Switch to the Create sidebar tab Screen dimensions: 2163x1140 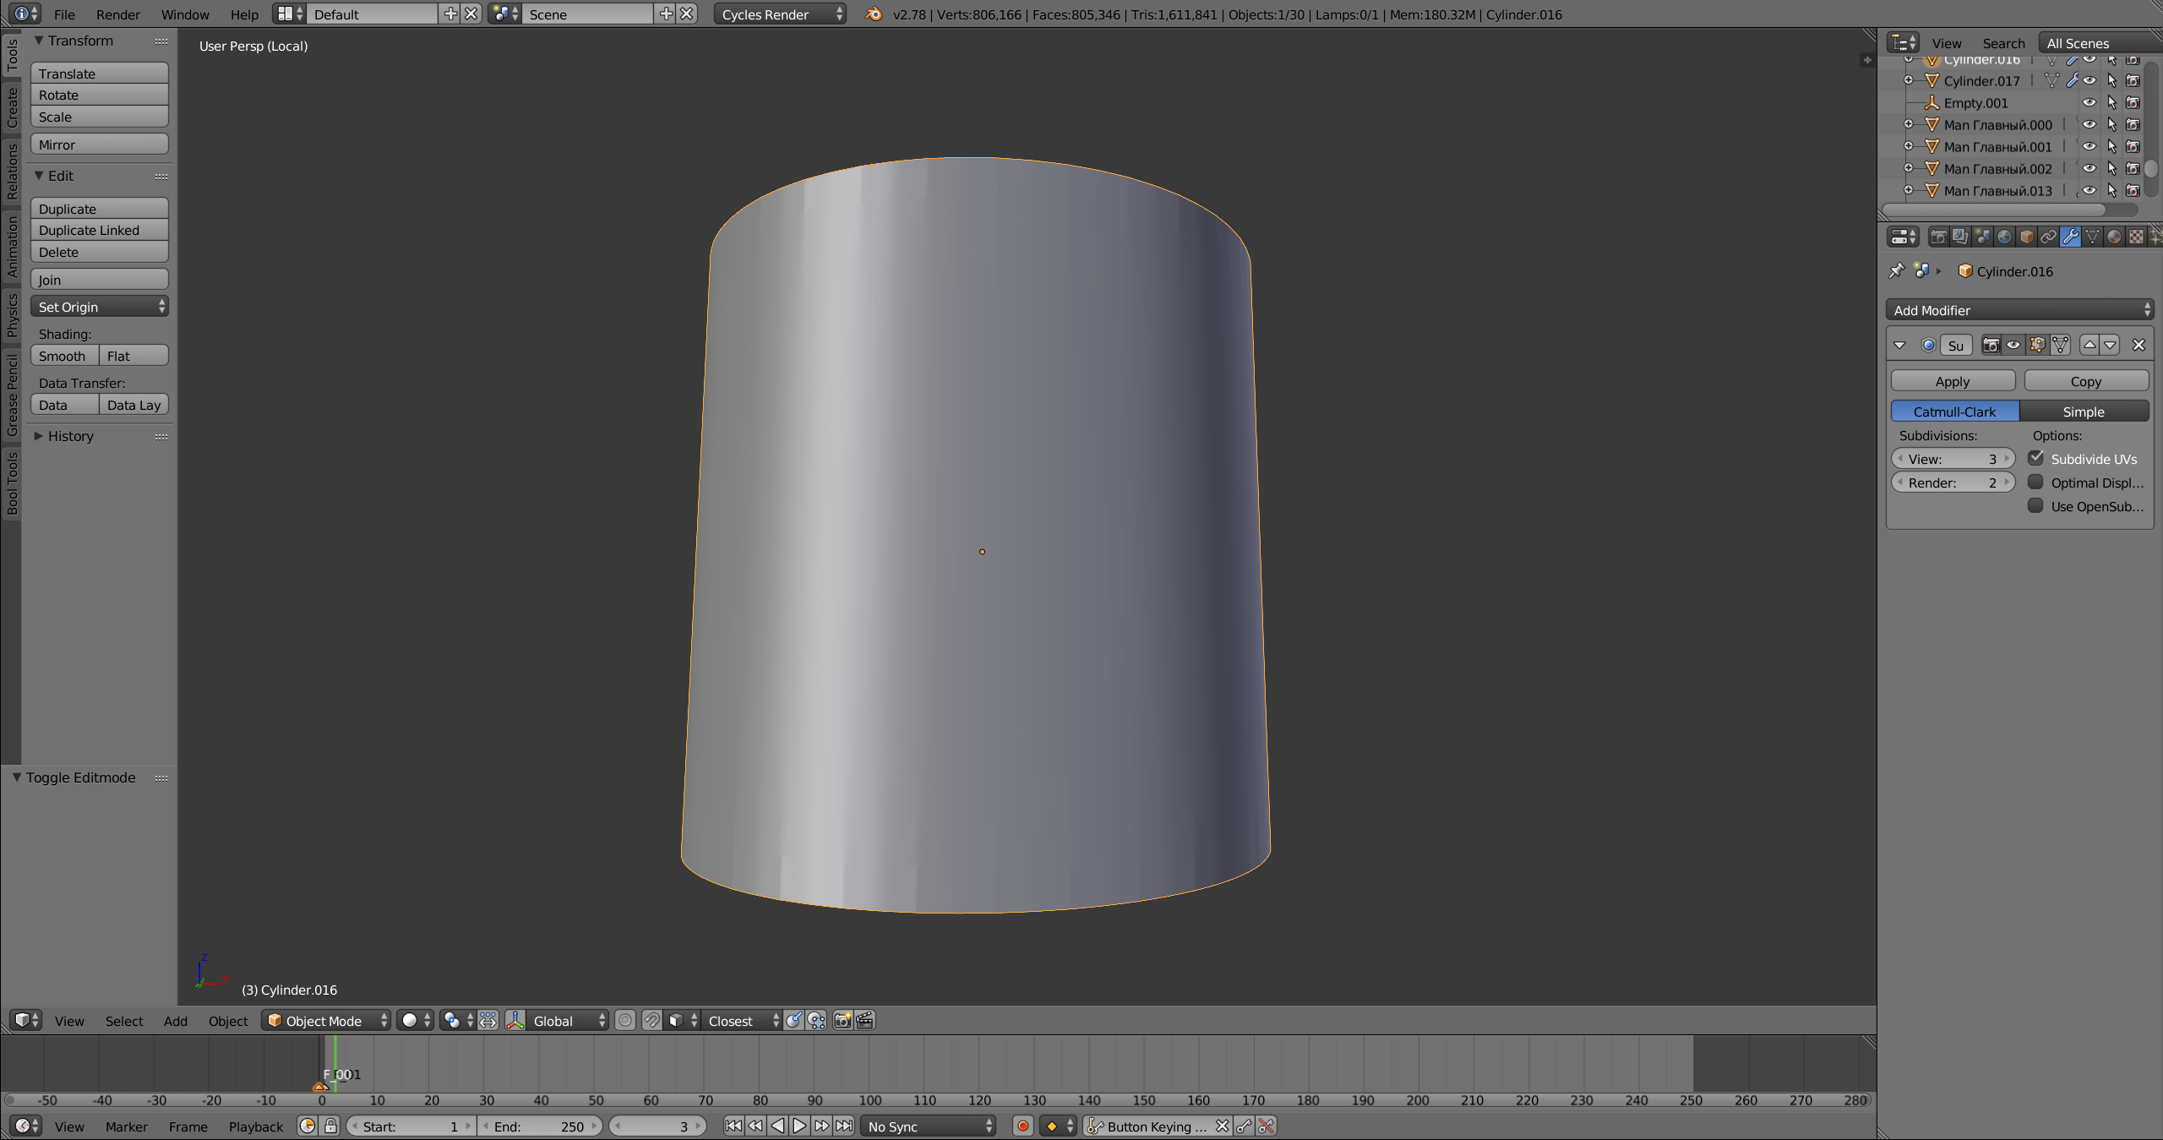12,108
